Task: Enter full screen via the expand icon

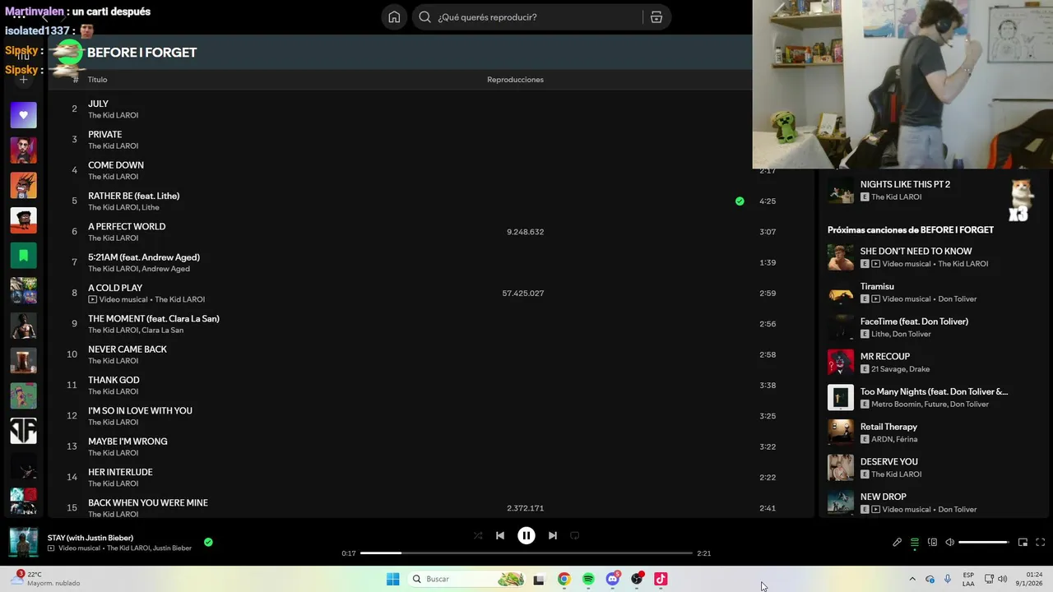Action: [x=1040, y=542]
